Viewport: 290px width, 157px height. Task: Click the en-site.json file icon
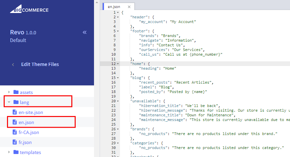[14, 112]
